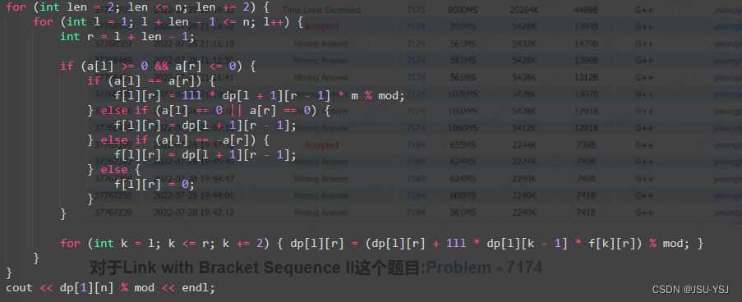This screenshot has width=742, height=302.
Task: Click the 'if (a[l] == a[r])' line
Action: [151, 80]
